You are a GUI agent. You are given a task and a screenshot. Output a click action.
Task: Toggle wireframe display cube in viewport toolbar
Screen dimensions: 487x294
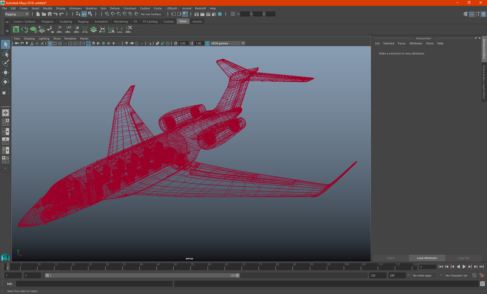pyautogui.click(x=88, y=43)
